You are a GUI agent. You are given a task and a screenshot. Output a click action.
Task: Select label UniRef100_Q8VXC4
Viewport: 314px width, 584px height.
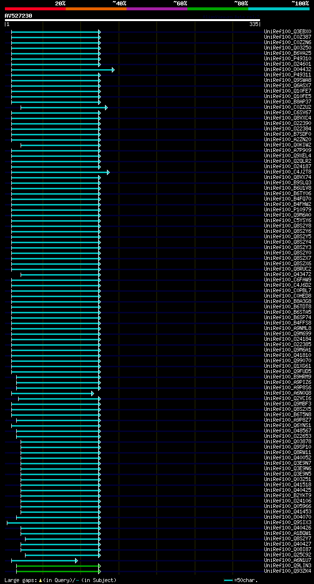[x=288, y=118]
